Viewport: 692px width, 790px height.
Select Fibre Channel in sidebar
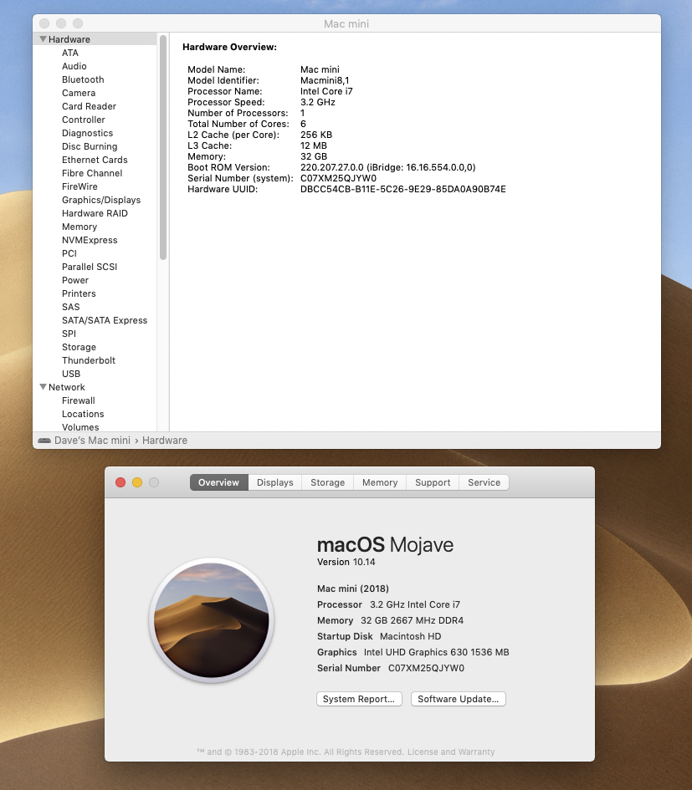click(92, 173)
